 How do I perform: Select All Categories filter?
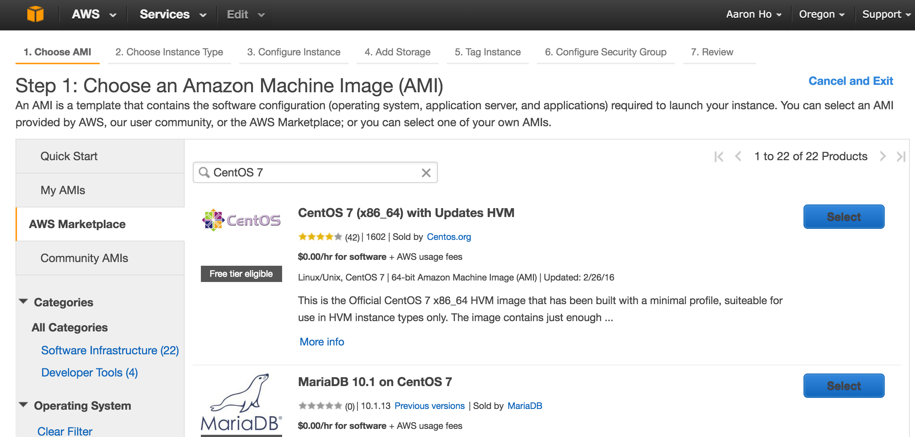pos(69,327)
